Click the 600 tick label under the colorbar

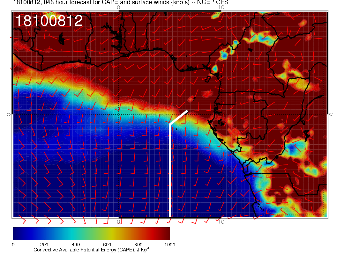[x=107, y=245]
